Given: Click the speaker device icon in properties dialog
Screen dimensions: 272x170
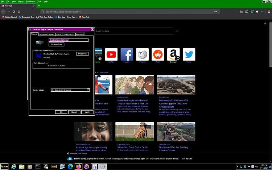Looking at the screenshot, I should click(40, 42).
